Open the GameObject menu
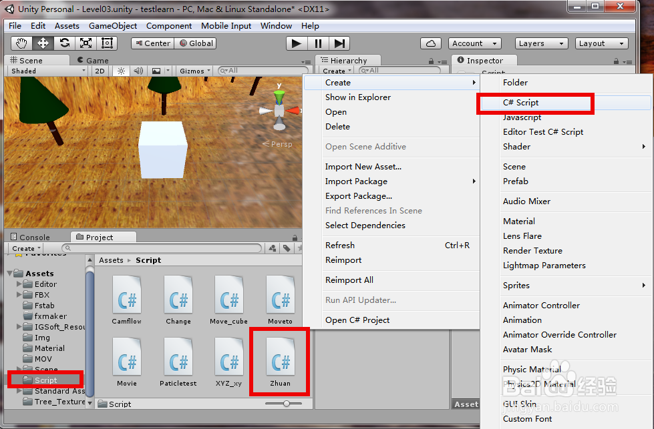This screenshot has width=654, height=429. click(x=113, y=26)
